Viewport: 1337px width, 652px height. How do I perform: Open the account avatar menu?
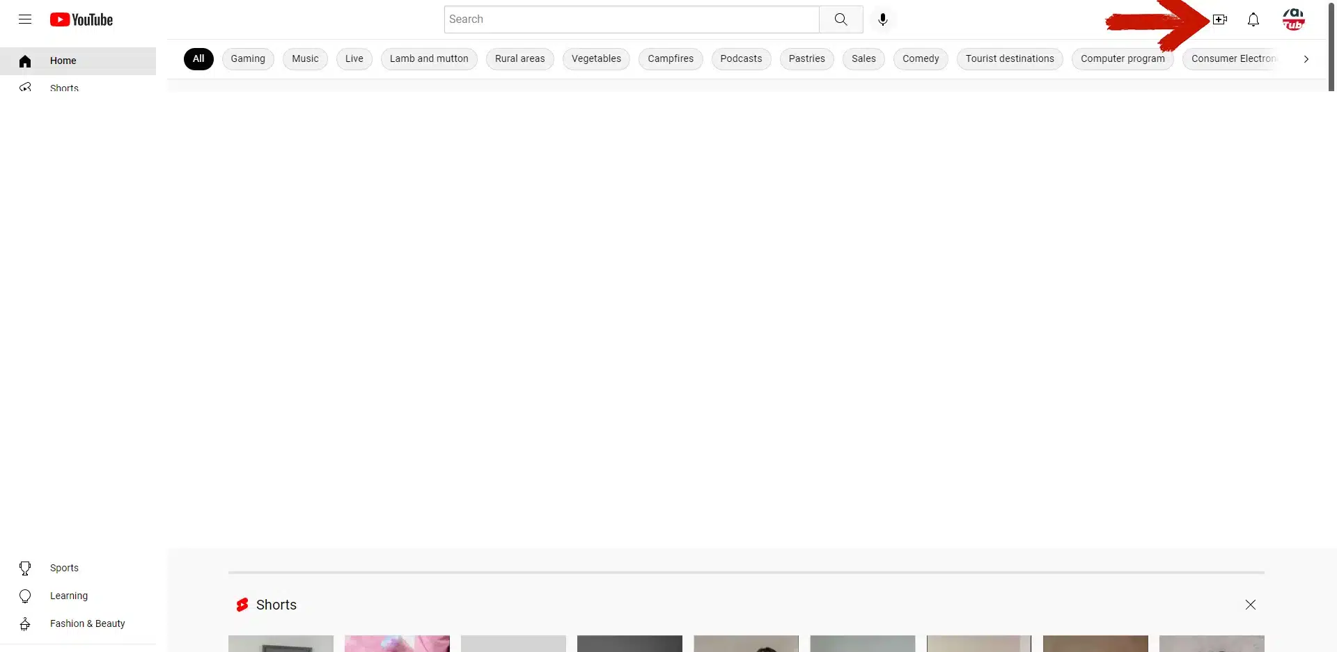[x=1293, y=19]
